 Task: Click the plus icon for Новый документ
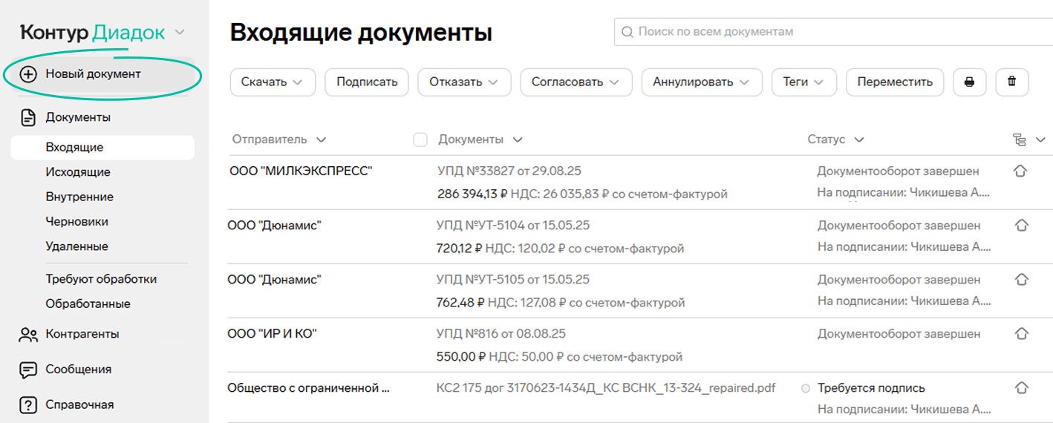27,74
